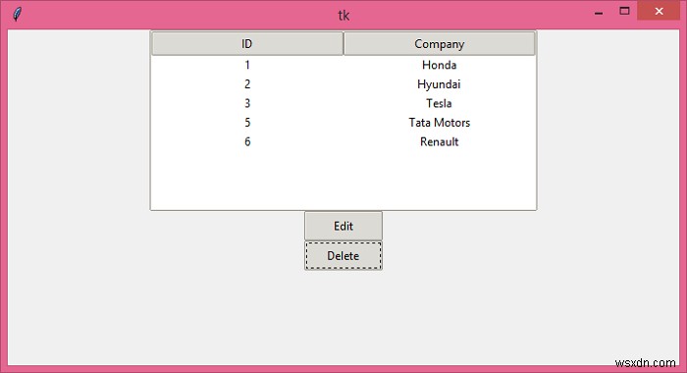Click ID value 6 in table
Viewport: 687px width, 373px height.
click(x=247, y=142)
